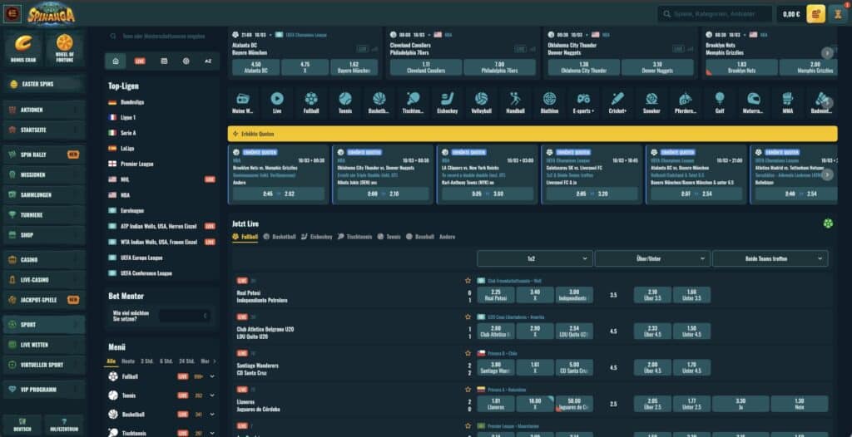Select the 24 Std. filter tab in Menü
Screen dimensions: 852x437
pyautogui.click(x=187, y=361)
